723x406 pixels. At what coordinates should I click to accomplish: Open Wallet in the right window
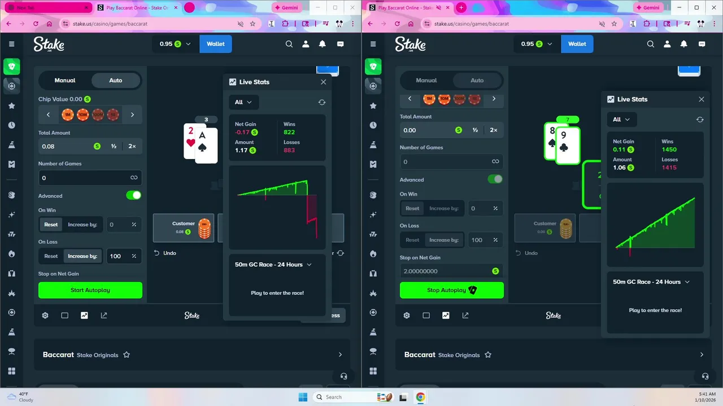coord(577,44)
